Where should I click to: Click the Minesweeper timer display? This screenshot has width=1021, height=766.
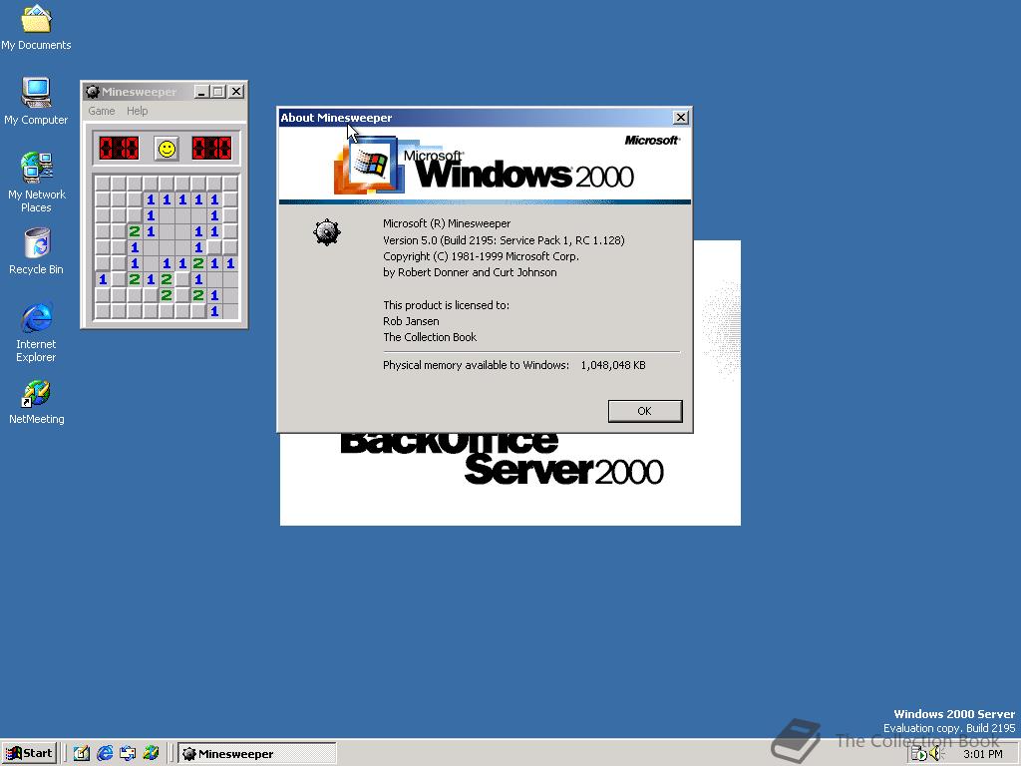(211, 149)
